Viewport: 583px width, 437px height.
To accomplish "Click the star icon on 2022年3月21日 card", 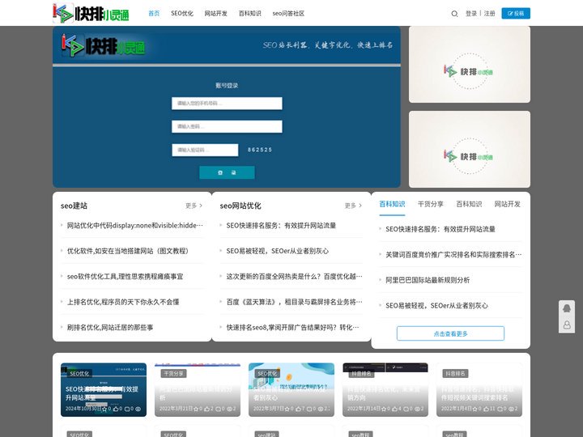I will [x=196, y=409].
